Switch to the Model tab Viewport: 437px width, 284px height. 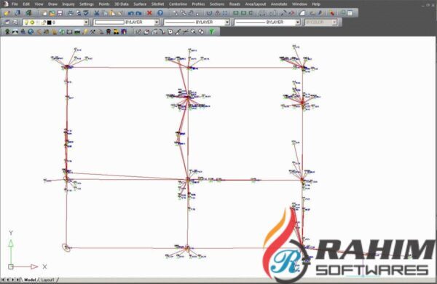30,280
